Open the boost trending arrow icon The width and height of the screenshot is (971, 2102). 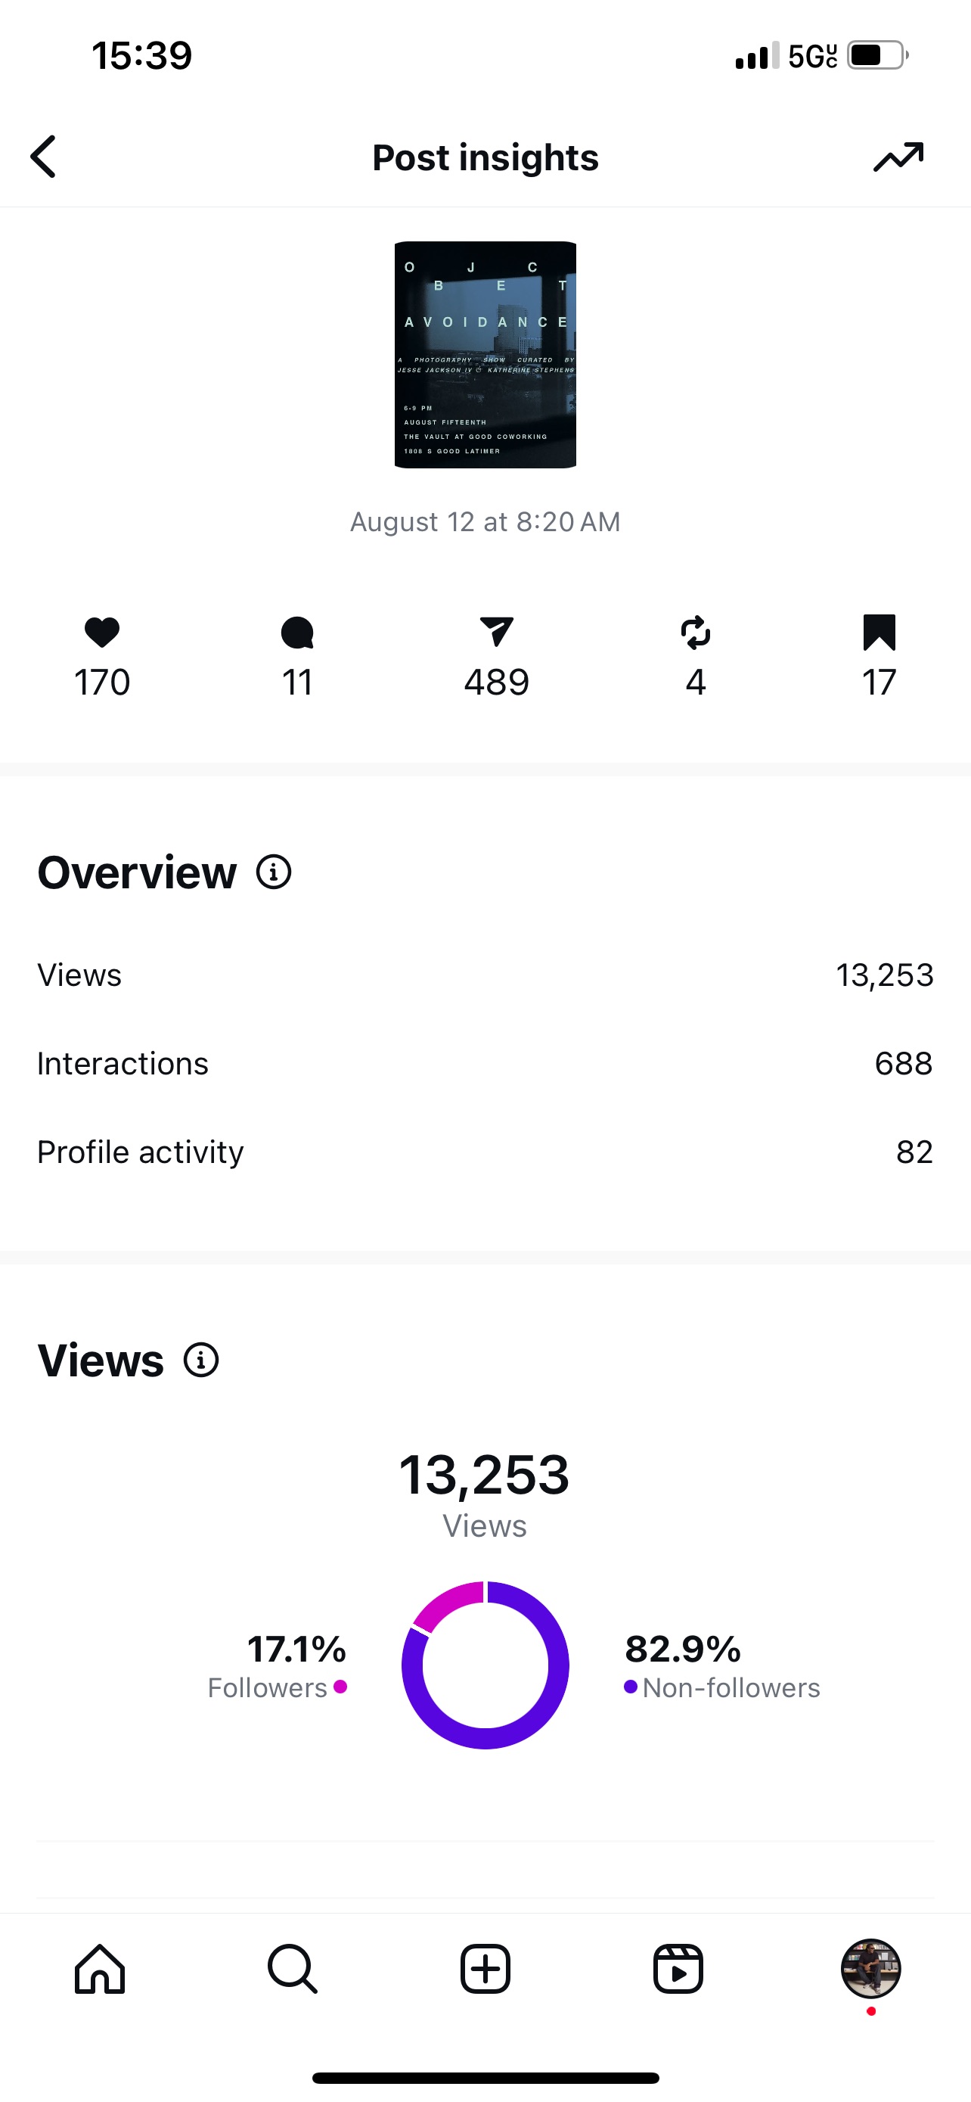(x=898, y=157)
